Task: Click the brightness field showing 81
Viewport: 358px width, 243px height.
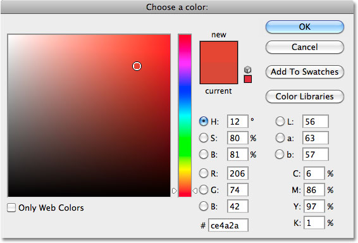Action: (x=237, y=154)
